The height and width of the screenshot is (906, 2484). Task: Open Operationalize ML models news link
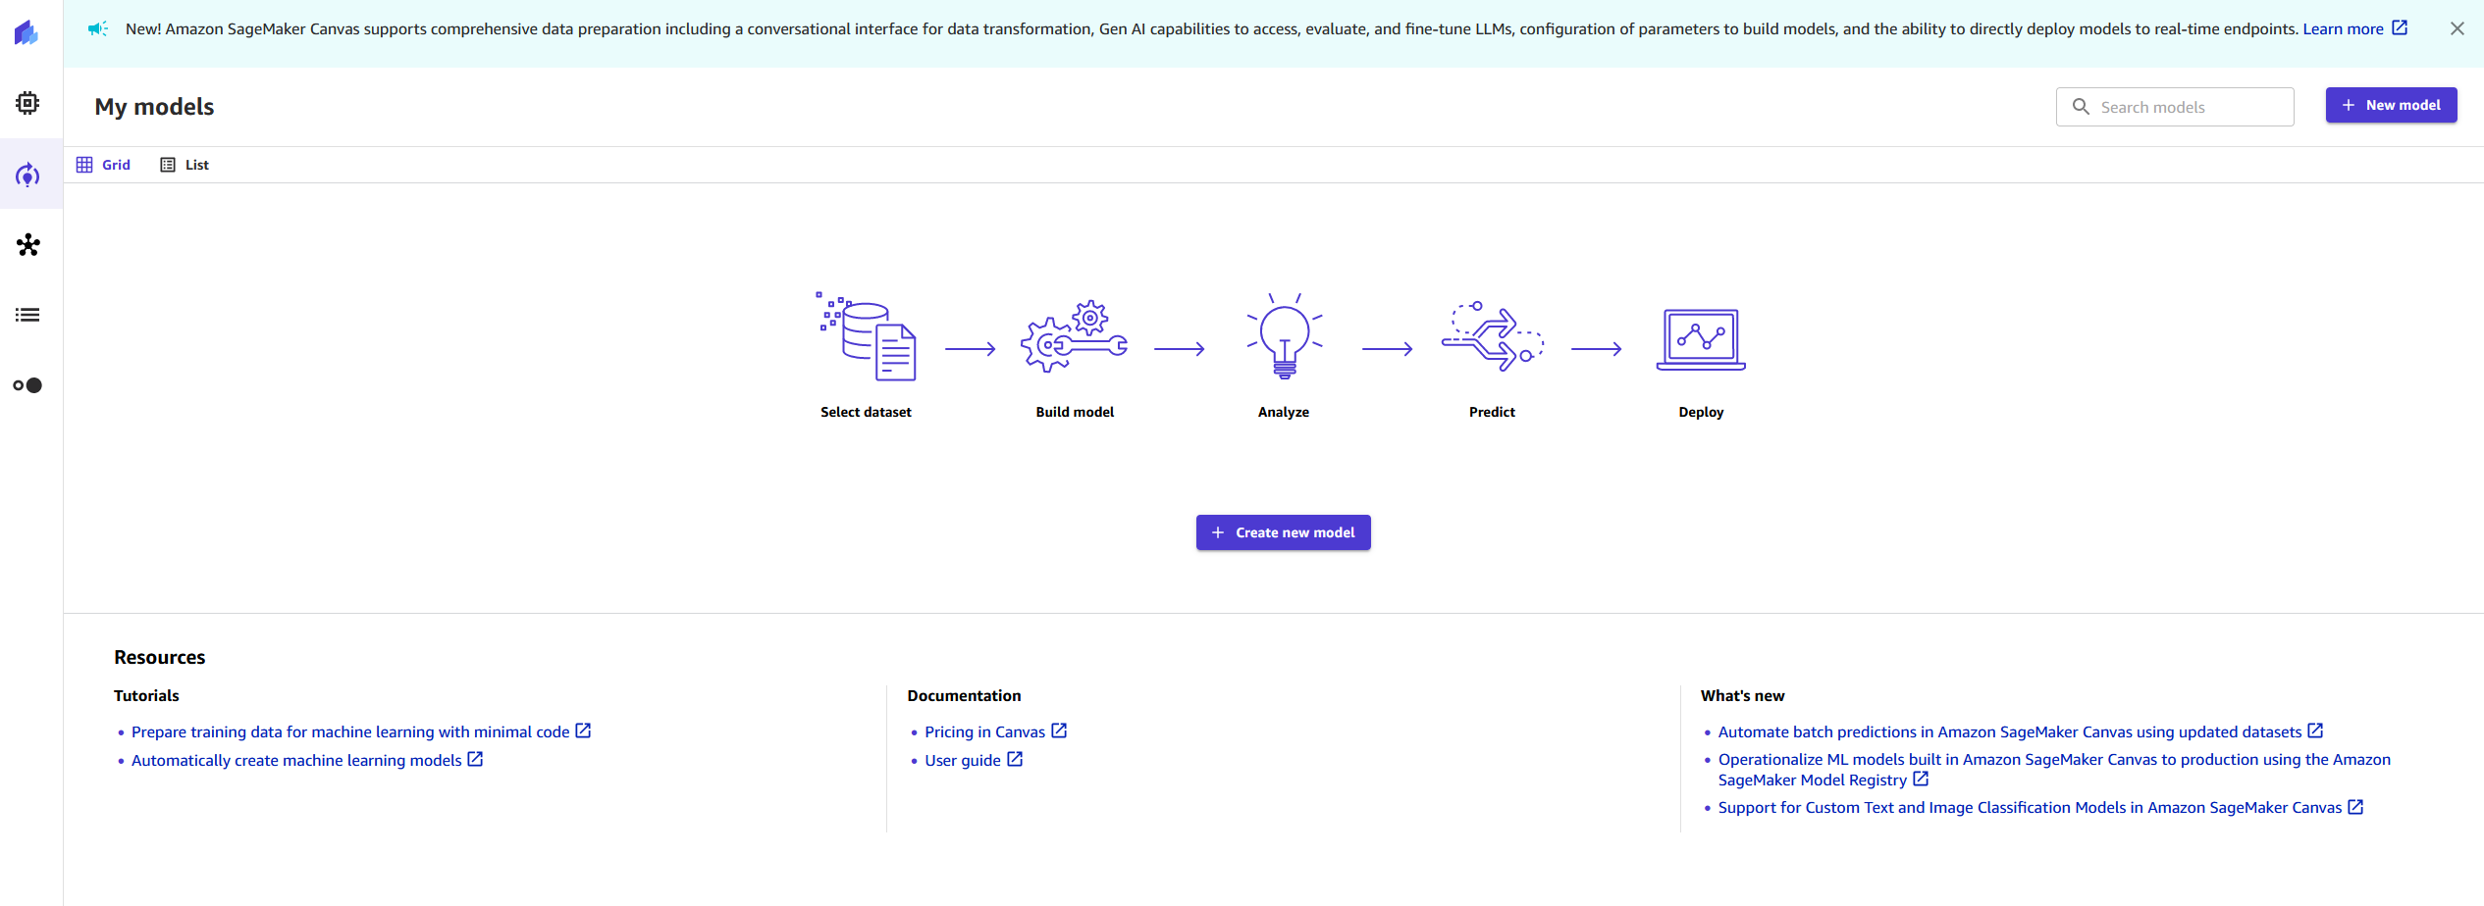pyautogui.click(x=2054, y=770)
